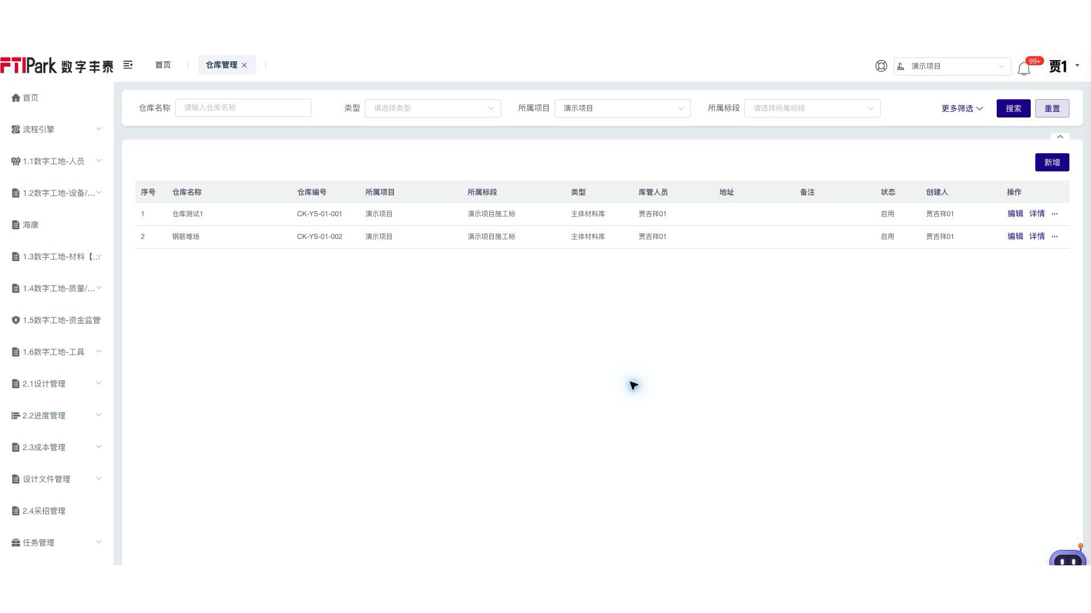Viewport: 1091px width, 613px height.
Task: Click the 搜索 button
Action: point(1014,108)
